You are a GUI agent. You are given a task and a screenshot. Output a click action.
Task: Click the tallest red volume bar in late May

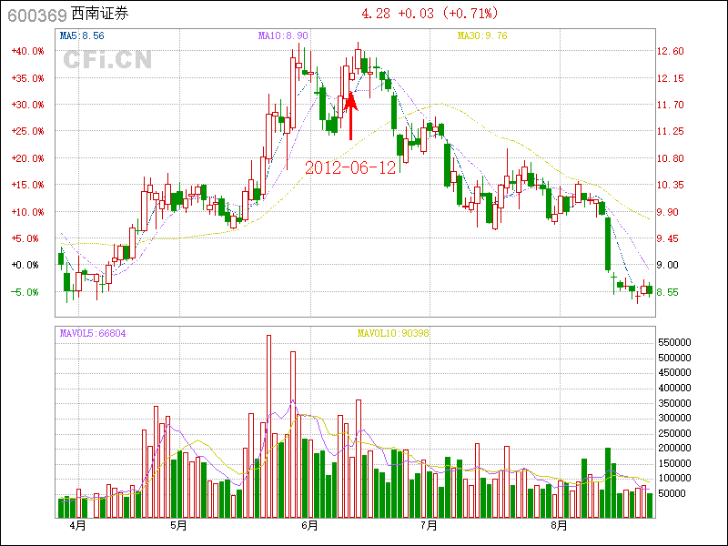[268, 426]
